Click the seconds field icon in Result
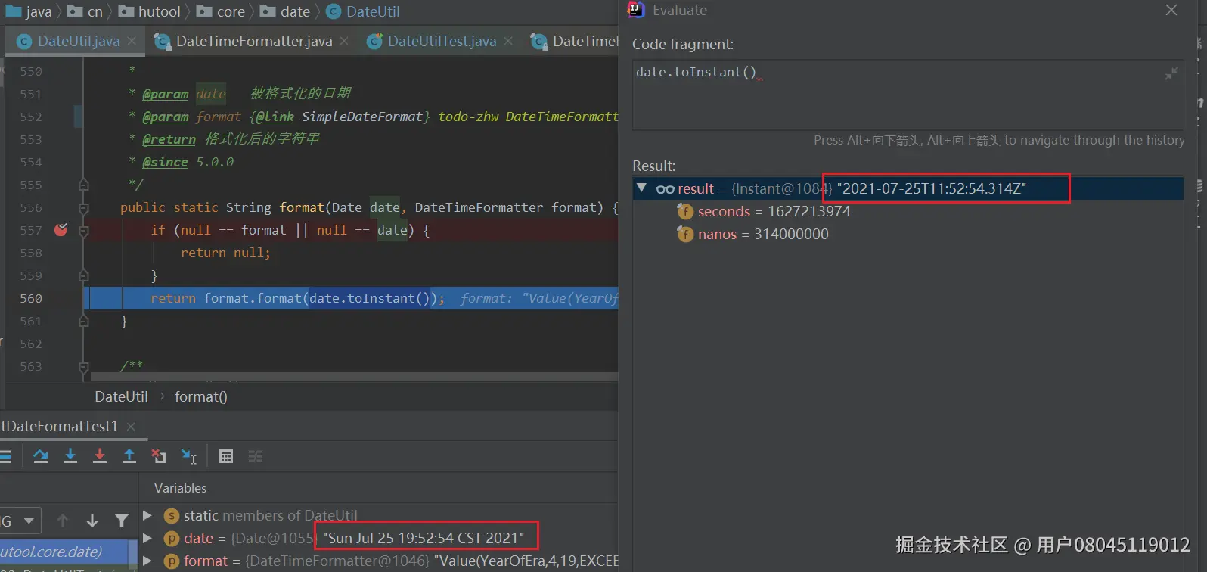1207x572 pixels. click(x=685, y=212)
